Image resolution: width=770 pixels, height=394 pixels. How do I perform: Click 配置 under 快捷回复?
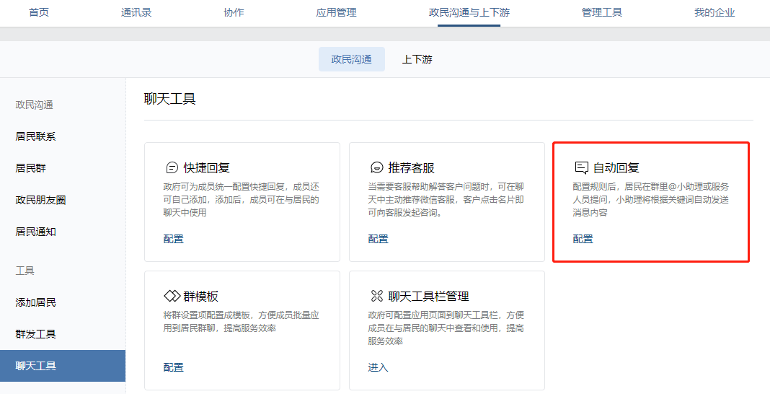[173, 240]
